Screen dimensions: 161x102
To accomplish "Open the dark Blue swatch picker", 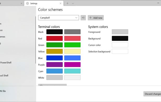I will pos(54,58).
